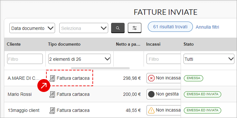Sort by the Incassi column header
Screen dimensions: 237x118
tap(153, 44)
